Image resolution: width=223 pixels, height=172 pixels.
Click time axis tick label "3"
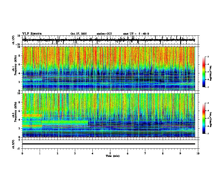pyautogui.click(x=75, y=153)
